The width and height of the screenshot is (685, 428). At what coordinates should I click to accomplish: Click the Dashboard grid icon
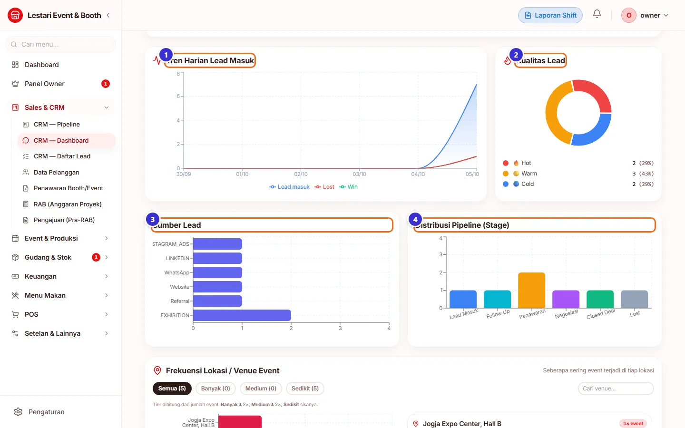point(15,65)
